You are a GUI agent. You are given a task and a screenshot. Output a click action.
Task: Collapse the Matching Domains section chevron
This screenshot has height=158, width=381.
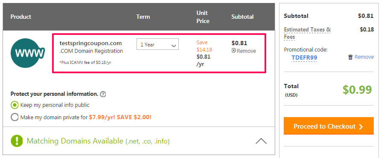click(x=261, y=141)
